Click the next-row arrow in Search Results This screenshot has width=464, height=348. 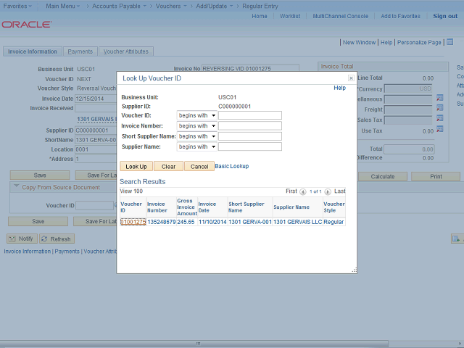(x=328, y=191)
